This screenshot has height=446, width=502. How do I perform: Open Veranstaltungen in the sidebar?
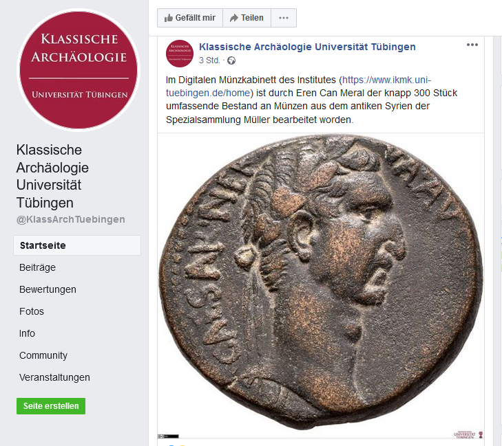54,378
